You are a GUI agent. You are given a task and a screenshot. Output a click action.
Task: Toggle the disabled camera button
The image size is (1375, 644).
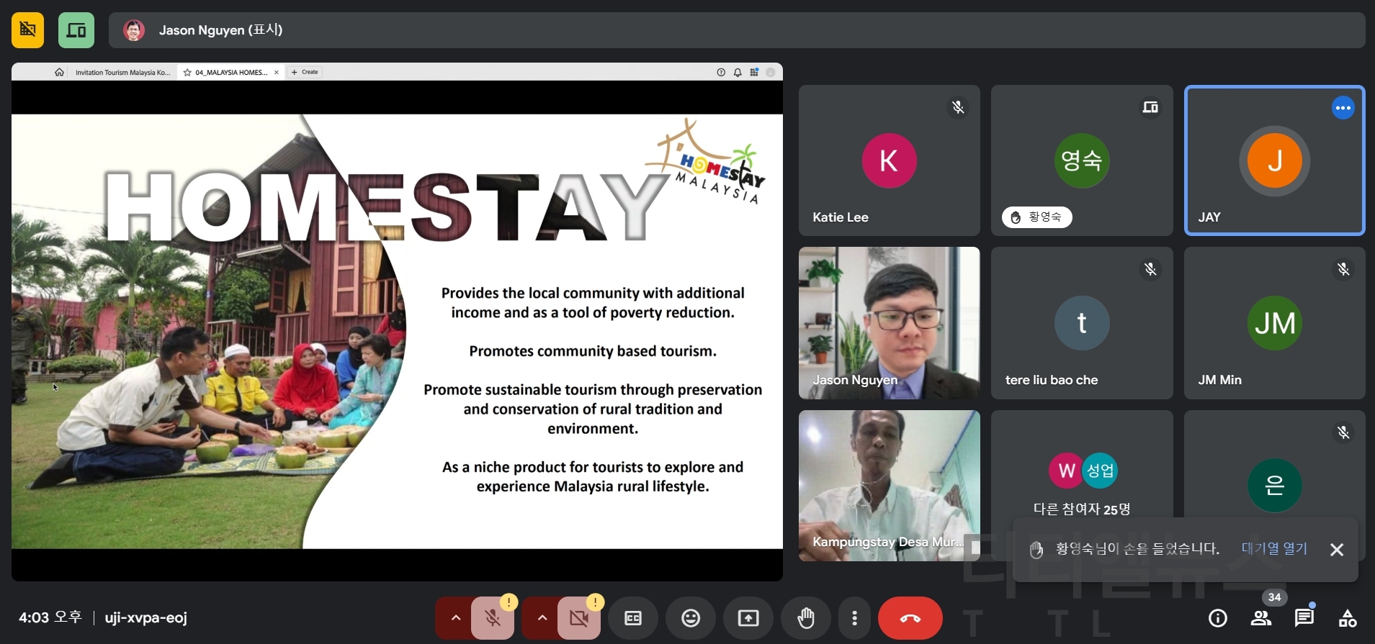tap(579, 618)
